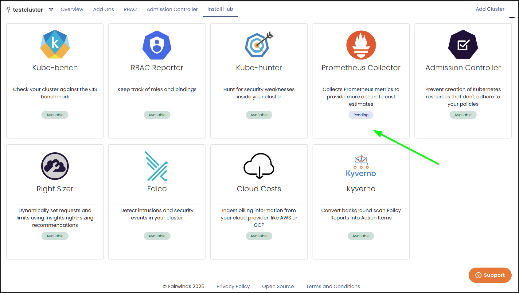519x293 pixels.
Task: Click Available badge on Kube-bench card
Action: pyautogui.click(x=55, y=115)
